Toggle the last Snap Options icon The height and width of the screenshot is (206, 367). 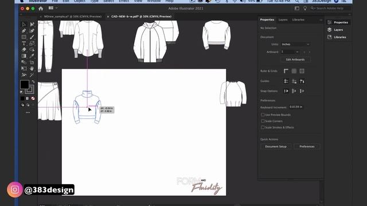point(302,91)
